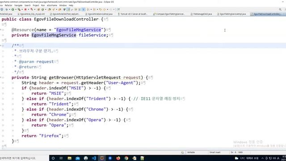Open File Explorer from the taskbar
Viewport: 286px width, 161px height.
[x=70, y=158]
